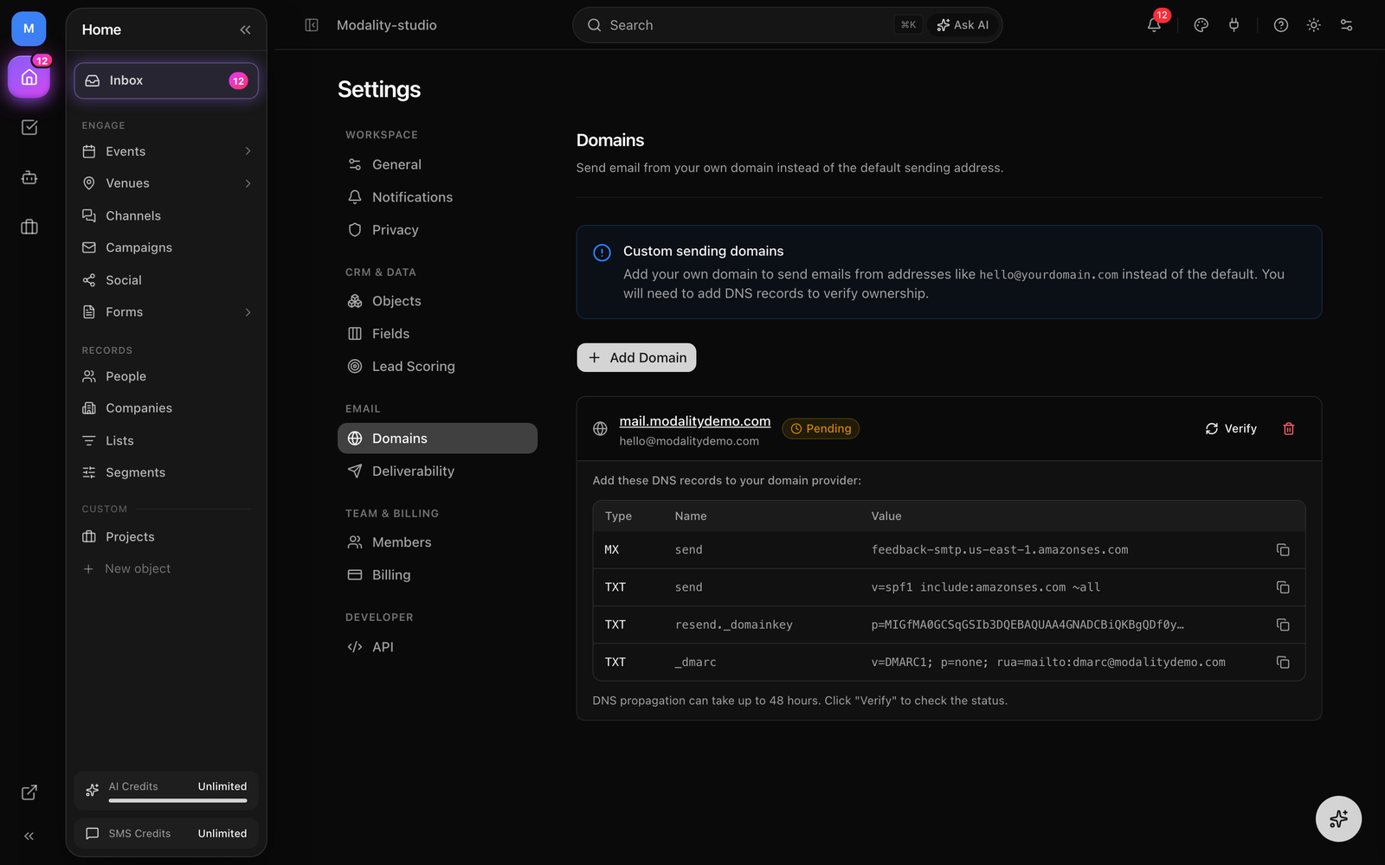Open the tasks checkbox icon in the rail

click(29, 127)
